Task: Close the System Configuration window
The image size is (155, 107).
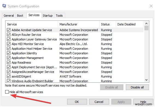Action: (x=151, y=6)
